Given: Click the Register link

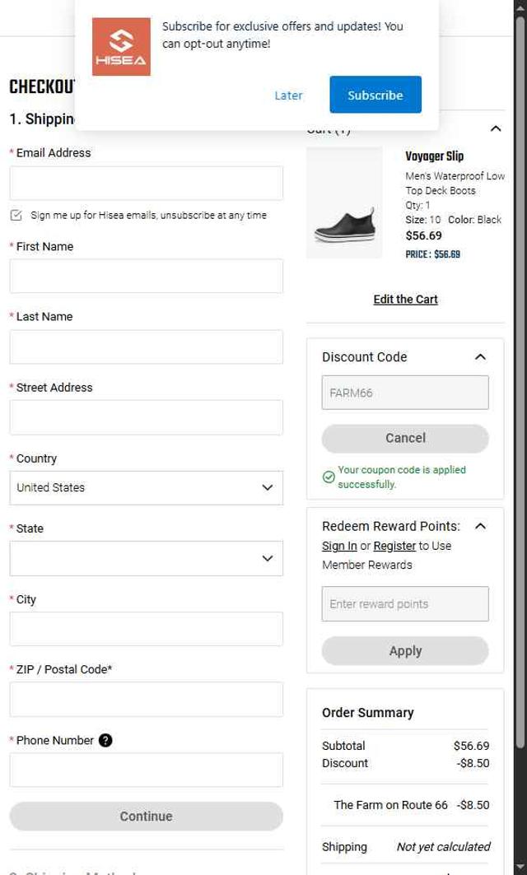Looking at the screenshot, I should pos(394,546).
